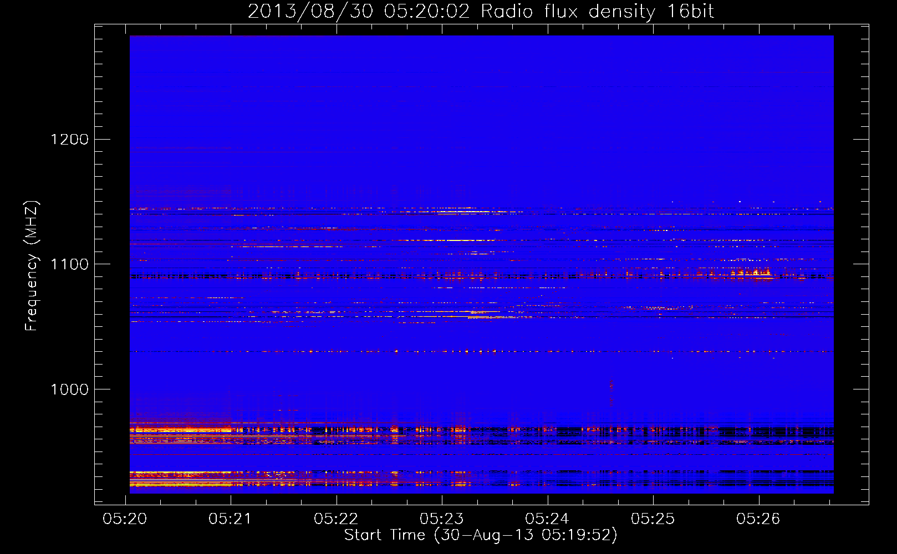Click the 05:20 time axis label
This screenshot has width=897, height=554.
point(125,519)
